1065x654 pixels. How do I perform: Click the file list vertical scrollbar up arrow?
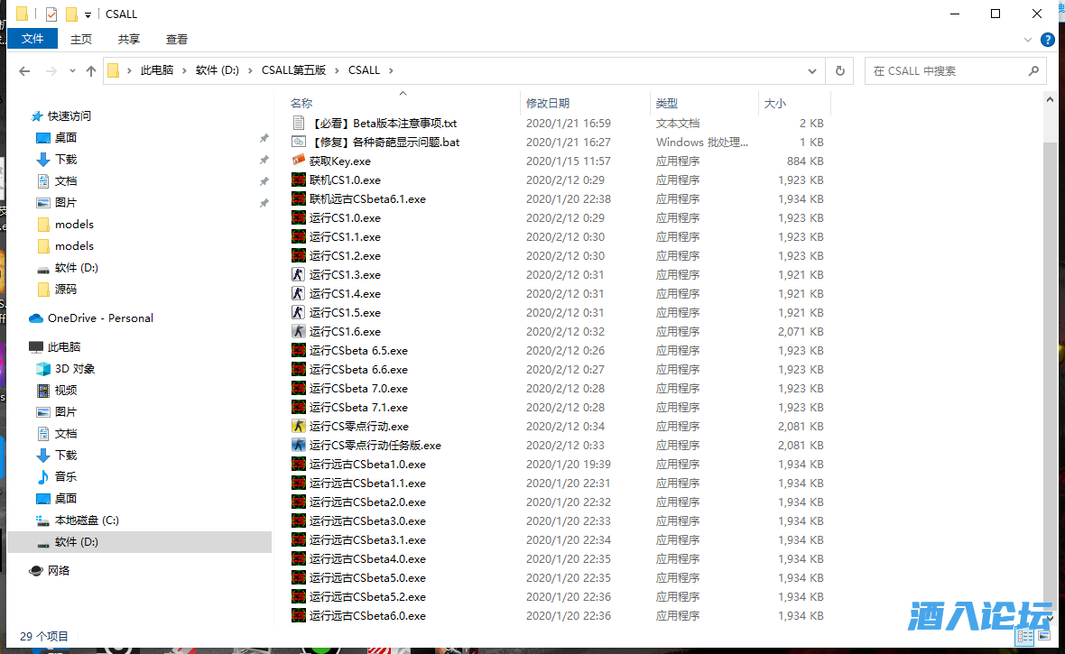coord(1050,100)
